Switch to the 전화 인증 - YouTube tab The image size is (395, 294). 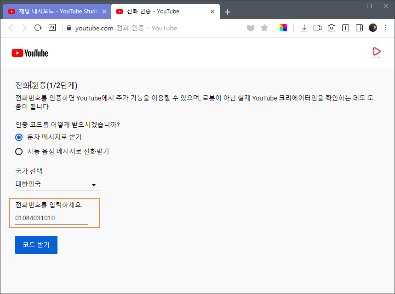165,12
